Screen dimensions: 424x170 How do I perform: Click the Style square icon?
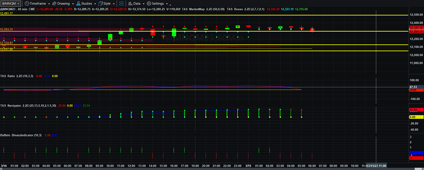pyautogui.click(x=100, y=3)
